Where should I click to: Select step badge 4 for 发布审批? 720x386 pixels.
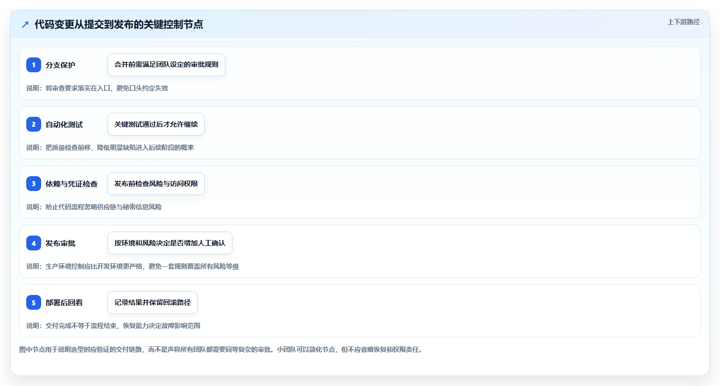34,243
